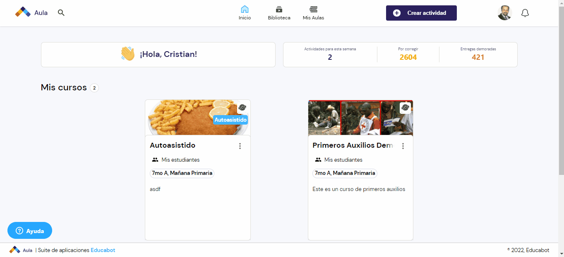Open Por corregir 2604 count

coord(408,54)
